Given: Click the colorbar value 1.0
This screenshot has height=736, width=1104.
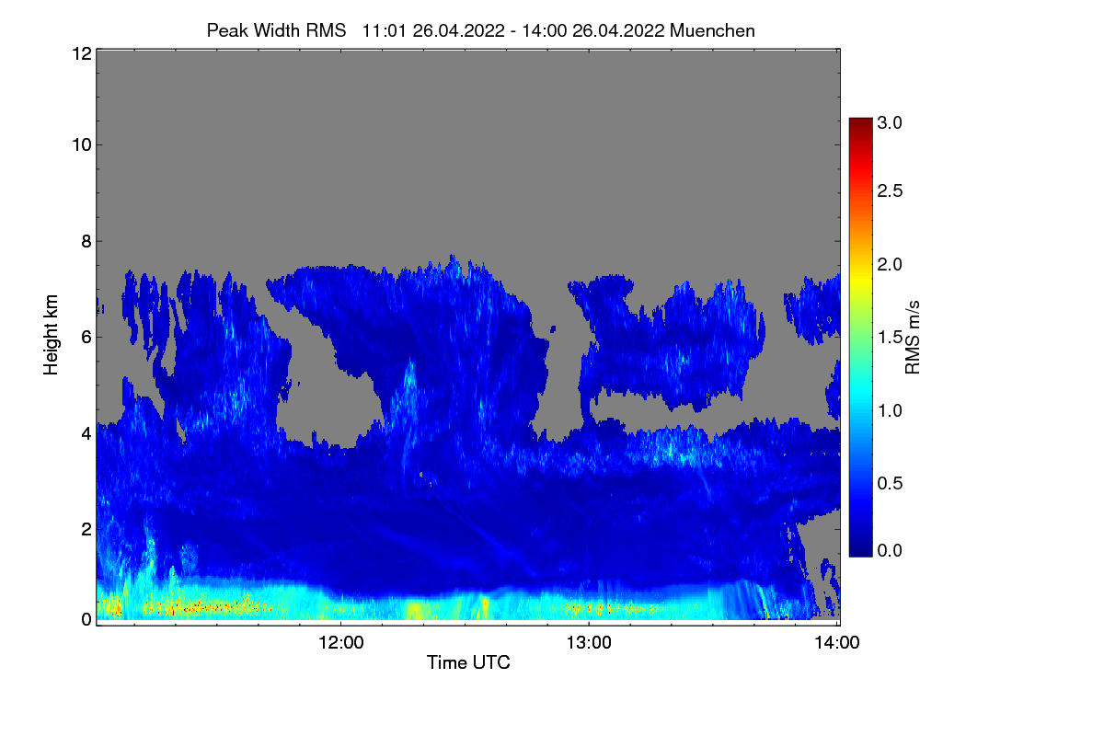Looking at the screenshot, I should [x=891, y=409].
